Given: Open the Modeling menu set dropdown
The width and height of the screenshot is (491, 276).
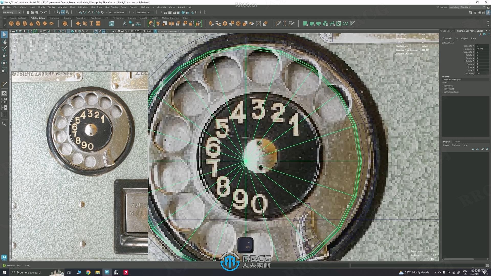Looking at the screenshot, I should [12, 12].
